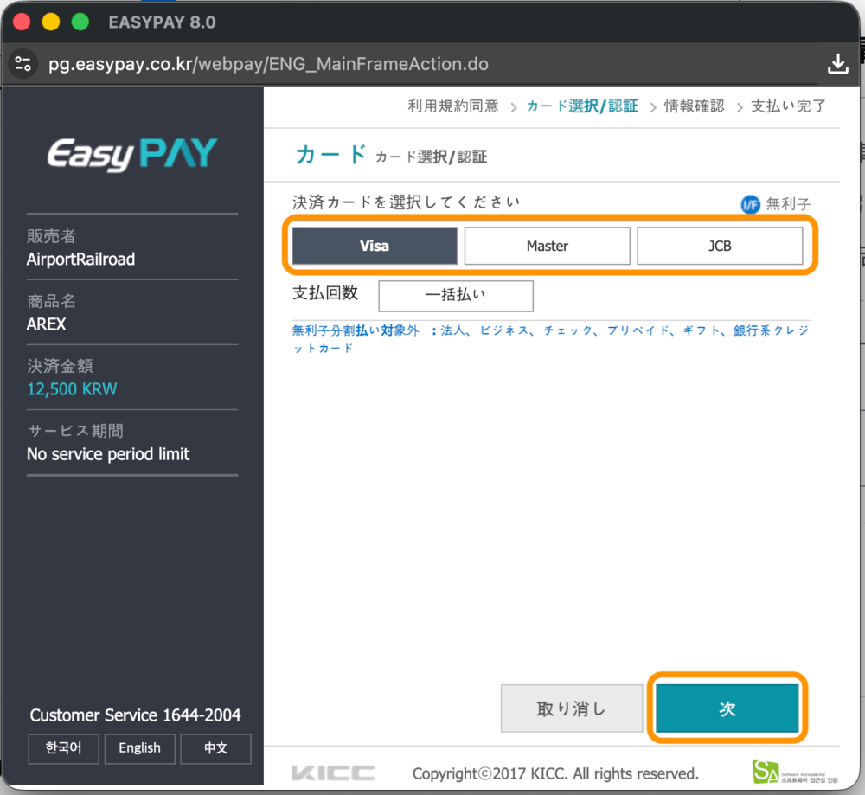This screenshot has height=795, width=865.
Task: Click the EASYPAY 8.0 window title
Action: tap(162, 22)
